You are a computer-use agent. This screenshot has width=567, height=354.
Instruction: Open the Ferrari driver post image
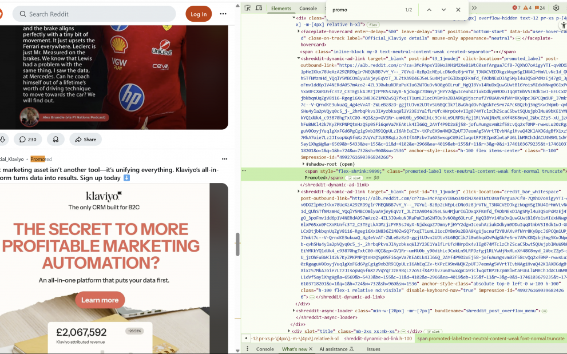[114, 77]
